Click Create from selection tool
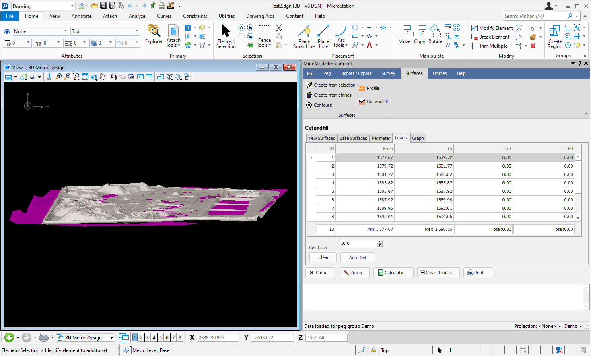The image size is (591, 356). click(x=331, y=85)
